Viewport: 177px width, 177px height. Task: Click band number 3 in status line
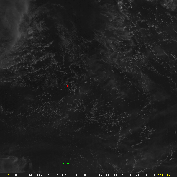click(57, 175)
